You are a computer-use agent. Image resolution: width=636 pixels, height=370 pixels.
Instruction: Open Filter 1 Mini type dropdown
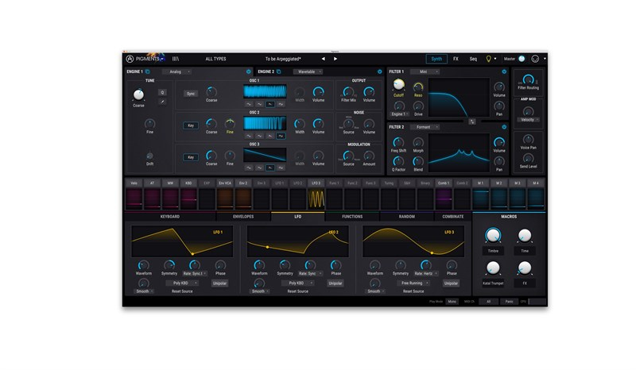425,71
